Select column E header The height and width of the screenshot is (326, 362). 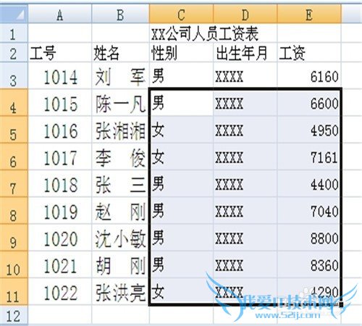pyautogui.click(x=309, y=14)
